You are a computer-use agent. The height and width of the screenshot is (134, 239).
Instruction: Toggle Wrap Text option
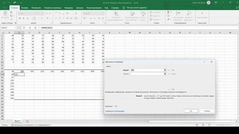pos(76,13)
